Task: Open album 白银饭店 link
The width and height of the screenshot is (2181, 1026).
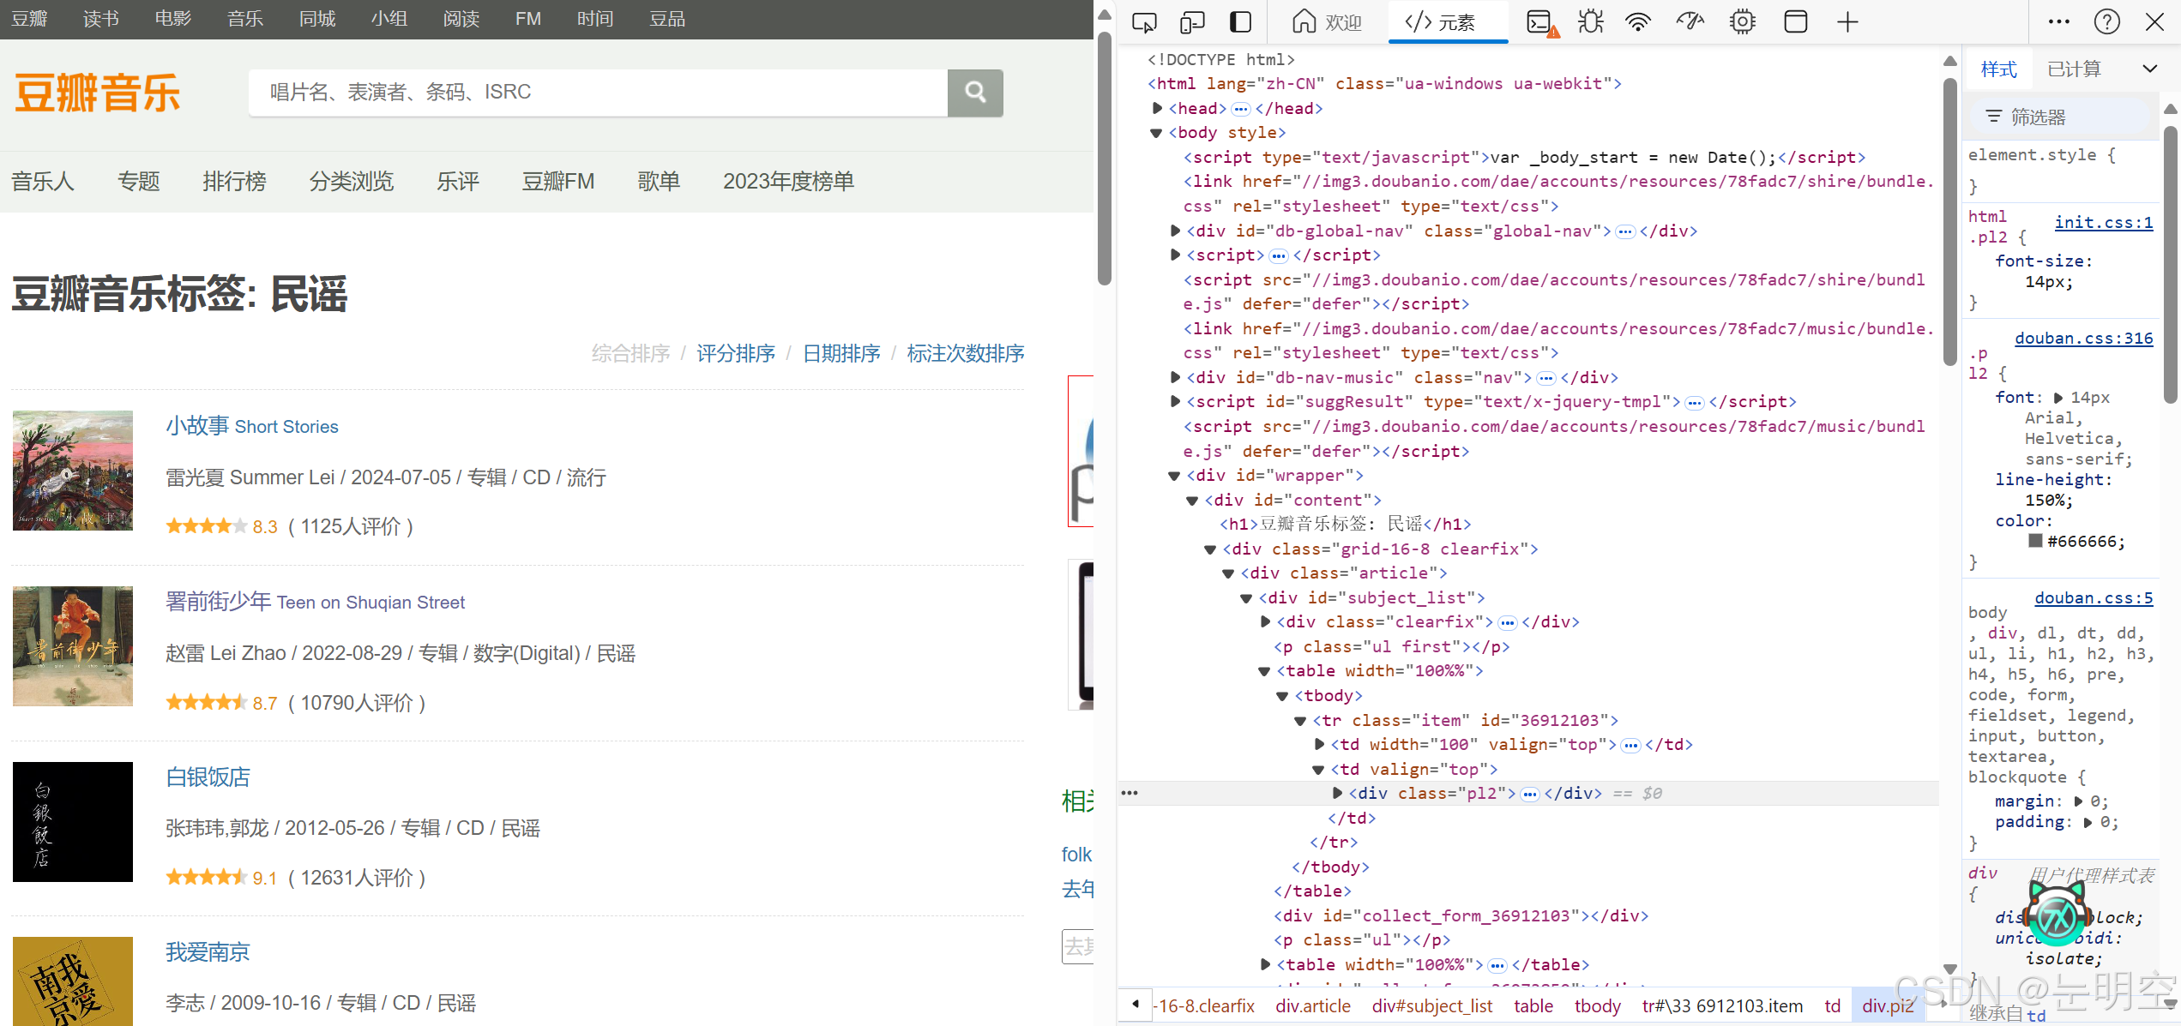Action: 208,777
